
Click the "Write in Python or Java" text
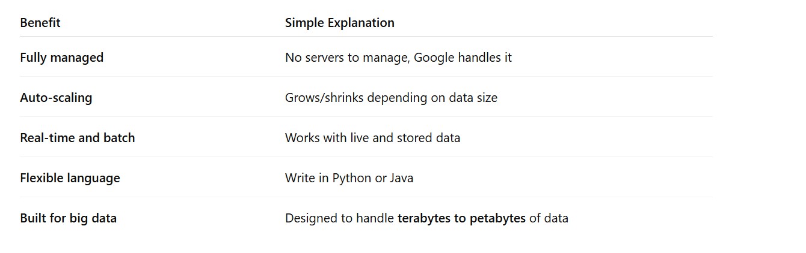pyautogui.click(x=349, y=178)
